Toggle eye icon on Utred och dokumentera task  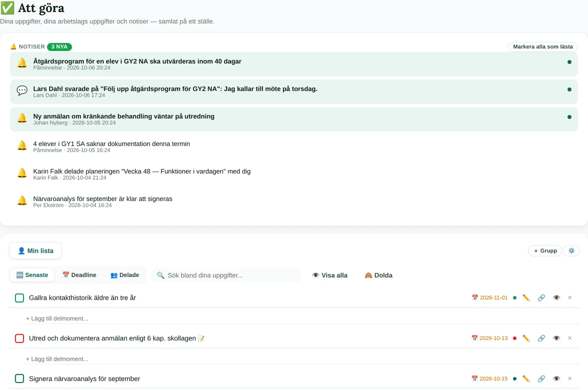click(556, 338)
